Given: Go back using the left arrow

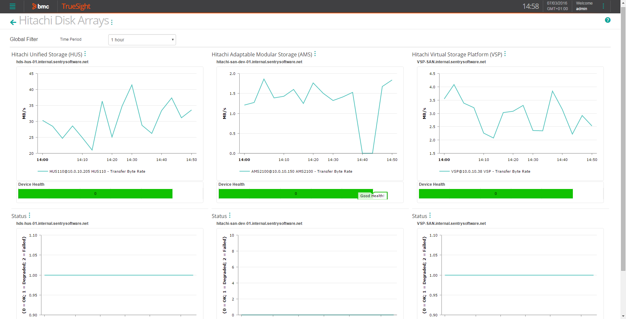Looking at the screenshot, I should (13, 22).
